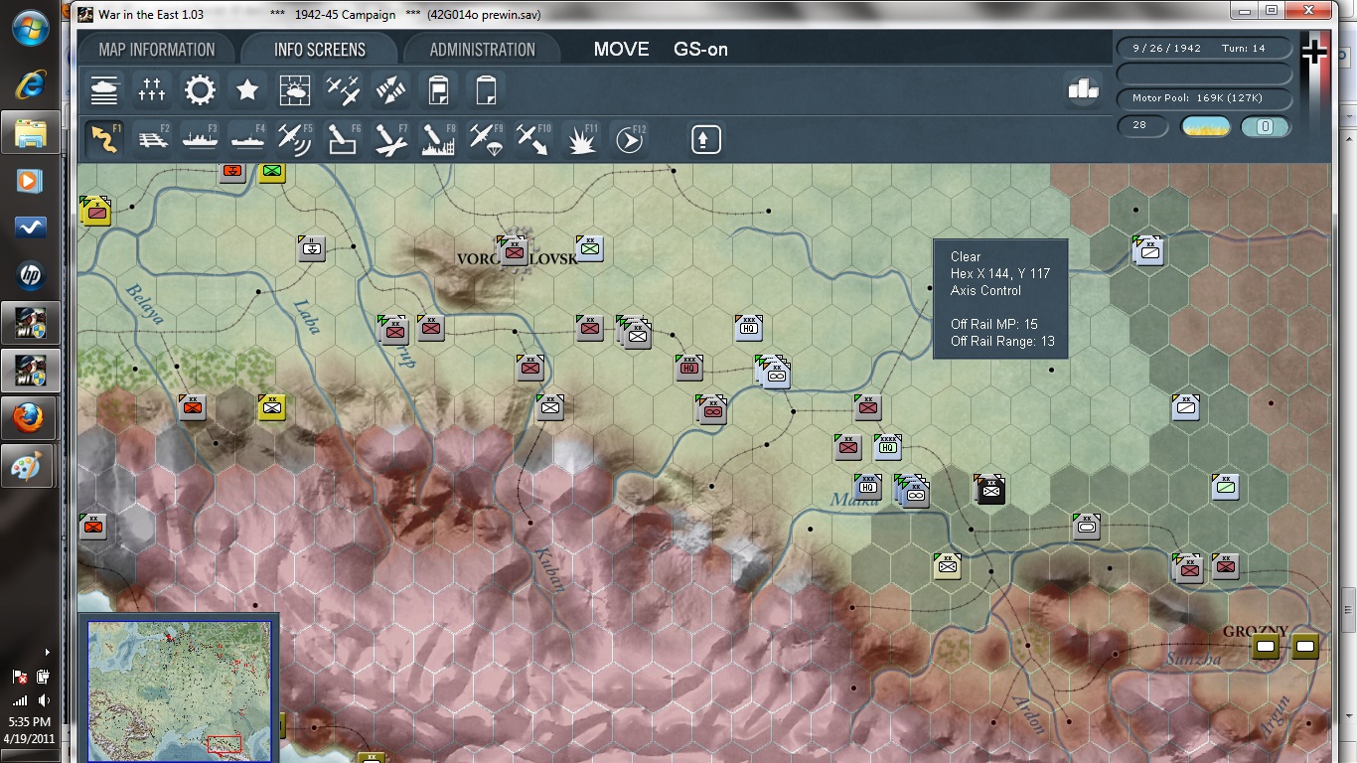Click 'Off Rail MP: 15' in the tooltip
Image resolution: width=1357 pixels, height=763 pixels.
pyautogui.click(x=994, y=325)
